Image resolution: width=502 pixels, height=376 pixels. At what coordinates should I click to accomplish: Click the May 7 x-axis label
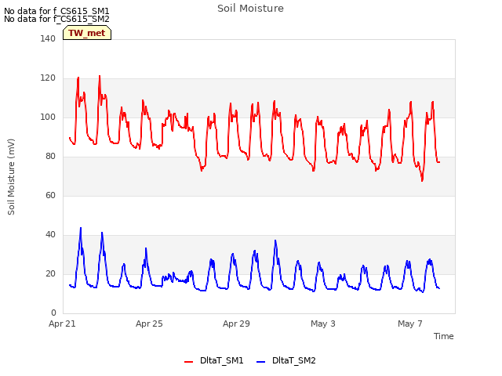410,324
